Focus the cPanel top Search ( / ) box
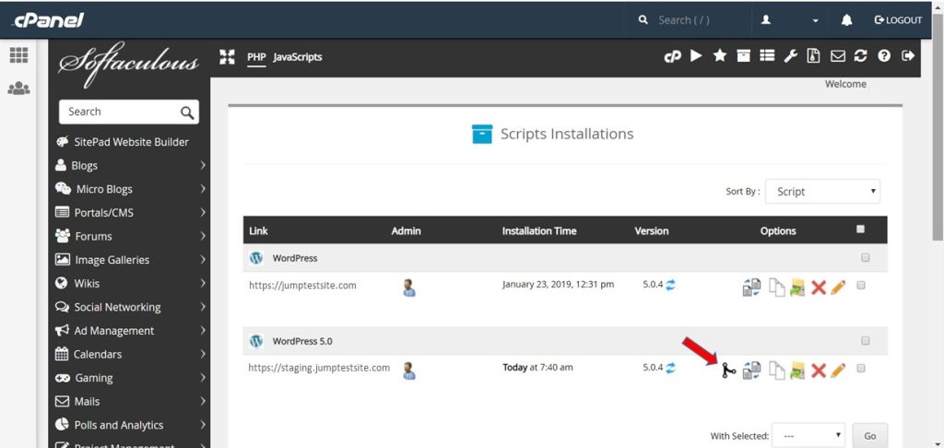944x448 pixels. (x=686, y=20)
